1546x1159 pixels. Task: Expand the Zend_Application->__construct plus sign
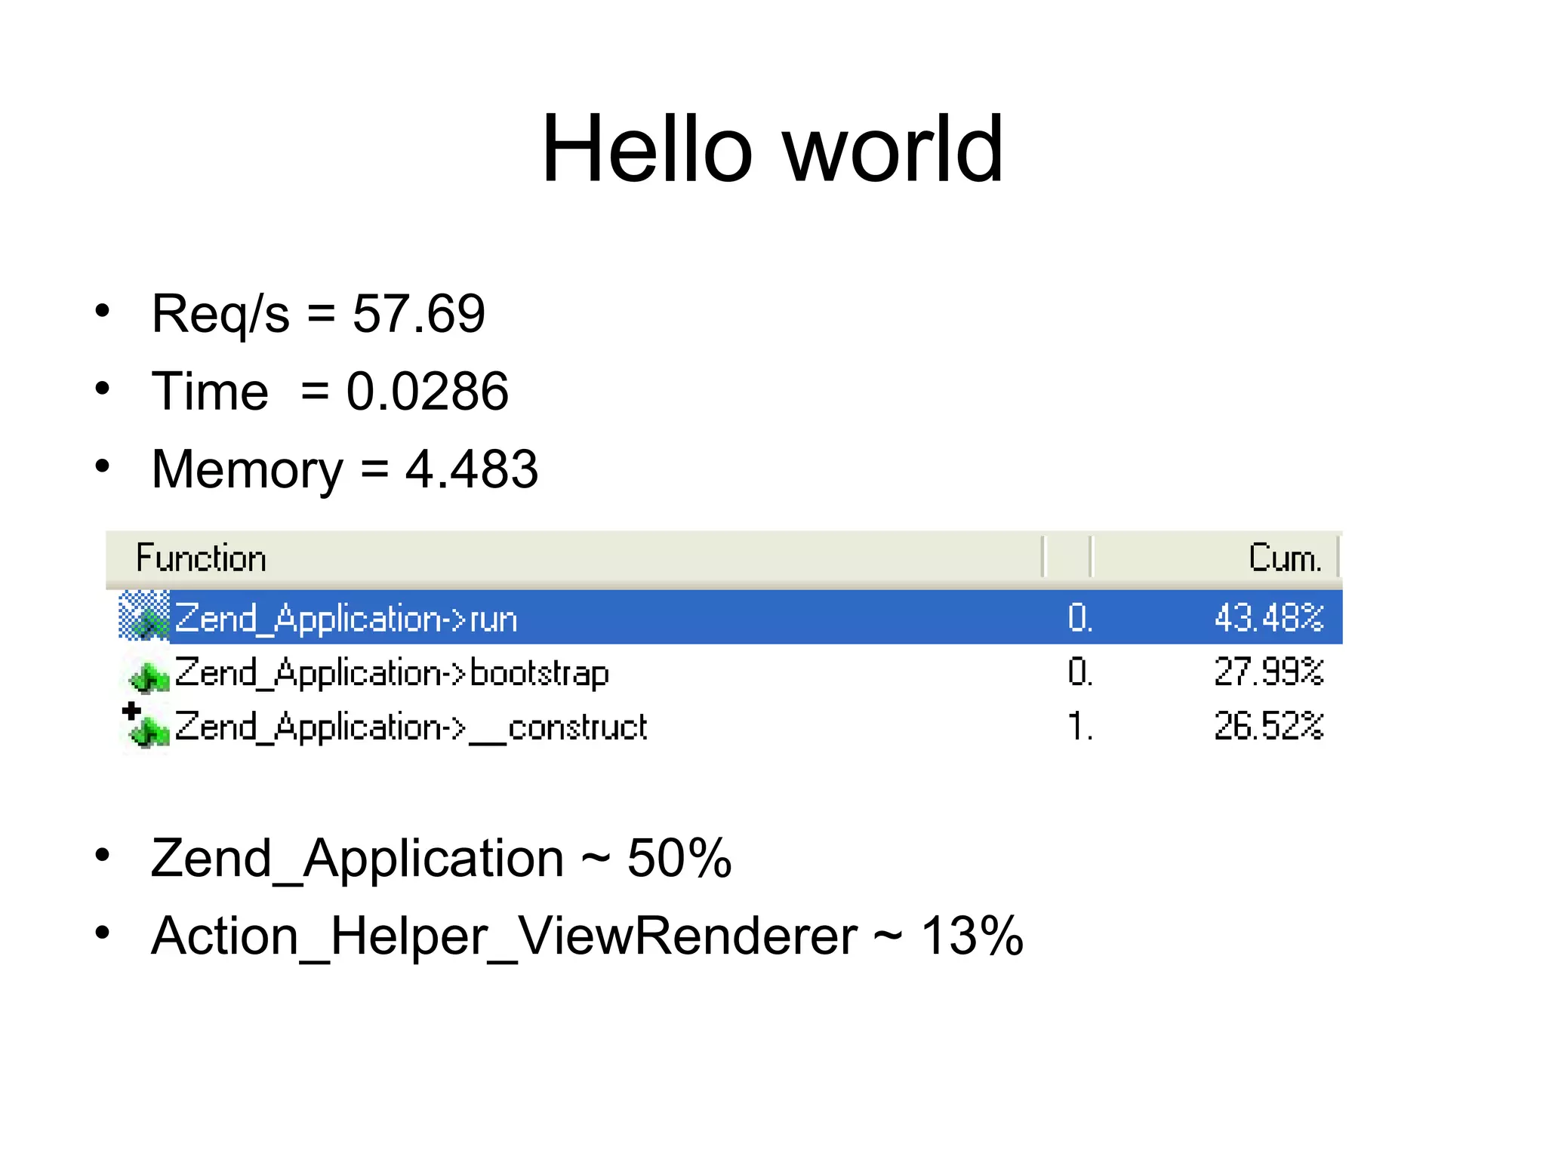[x=131, y=710]
